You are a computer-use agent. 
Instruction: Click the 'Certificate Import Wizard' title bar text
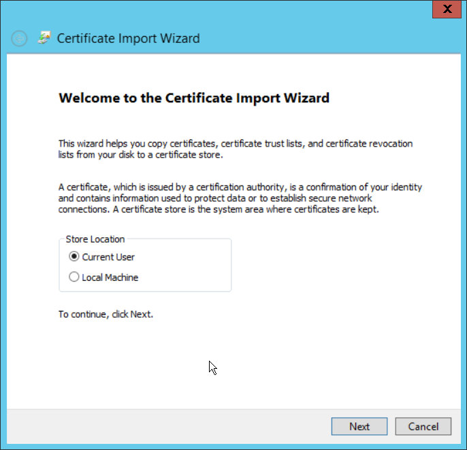coord(128,38)
